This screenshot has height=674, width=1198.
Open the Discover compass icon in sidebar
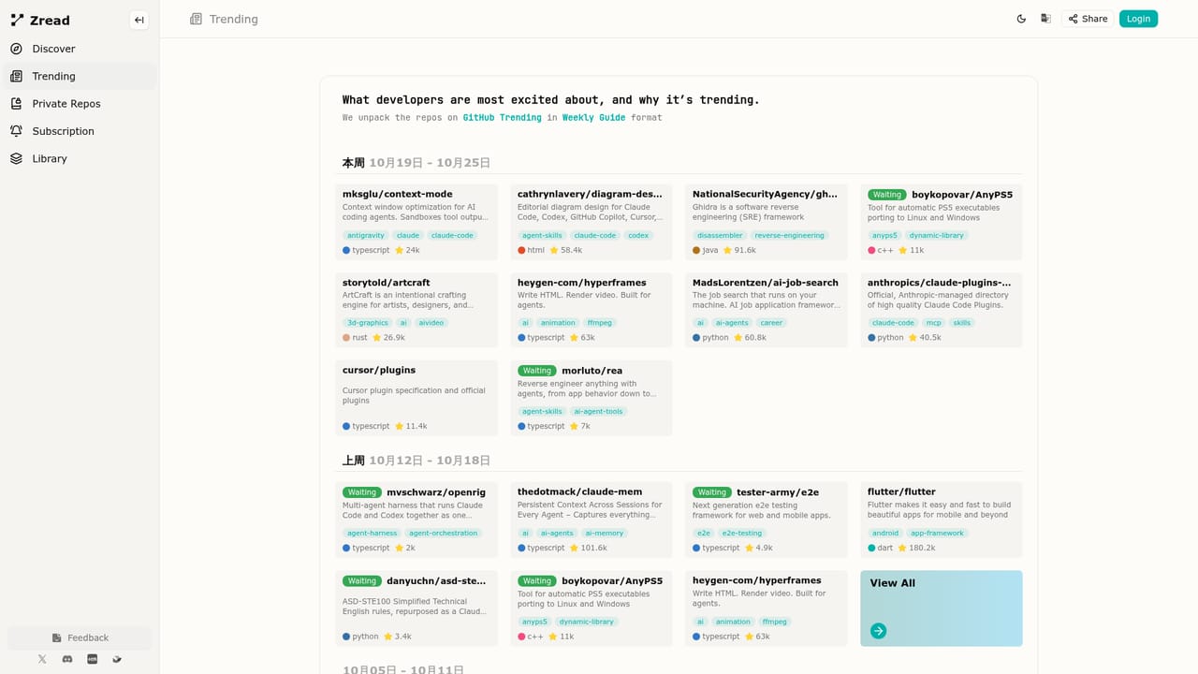click(16, 49)
